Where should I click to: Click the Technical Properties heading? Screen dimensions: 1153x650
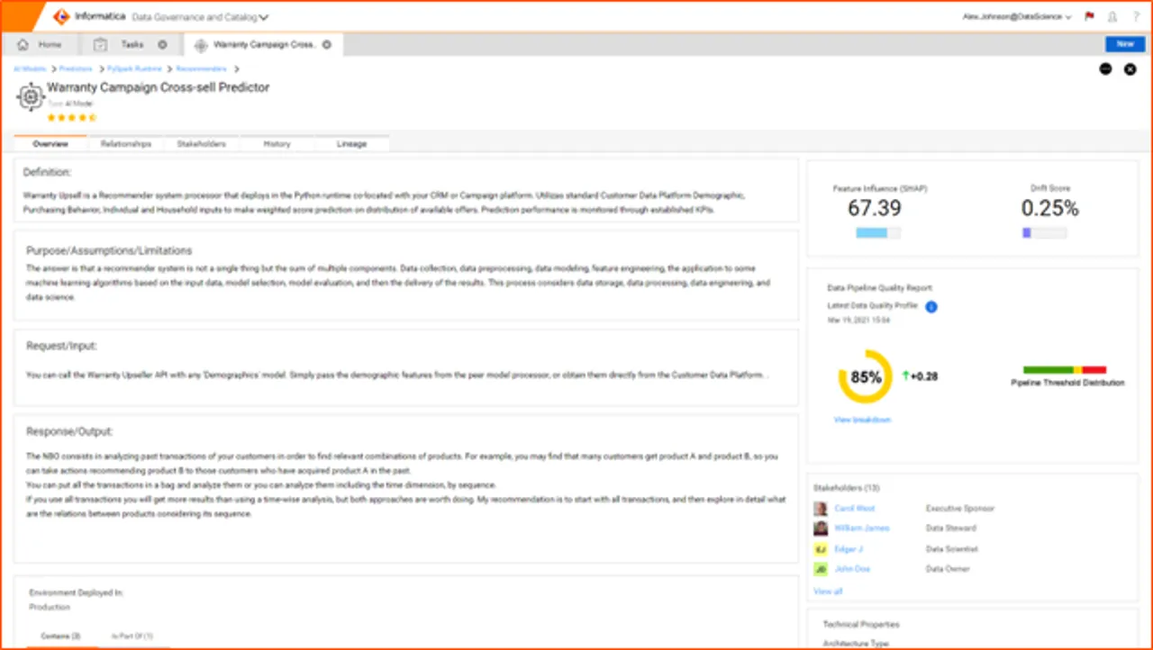(861, 624)
